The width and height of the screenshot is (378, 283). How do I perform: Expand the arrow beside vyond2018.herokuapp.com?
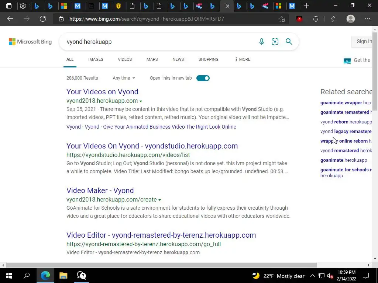[x=141, y=101]
